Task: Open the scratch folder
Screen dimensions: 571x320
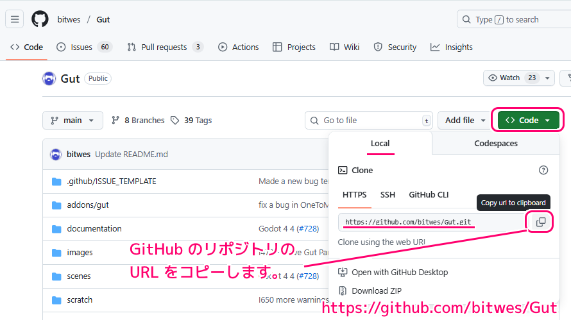Action: pyautogui.click(x=80, y=299)
